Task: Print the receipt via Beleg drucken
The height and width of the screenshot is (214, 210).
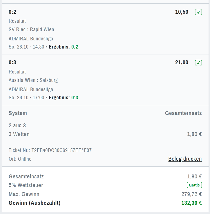Action: tap(185, 159)
